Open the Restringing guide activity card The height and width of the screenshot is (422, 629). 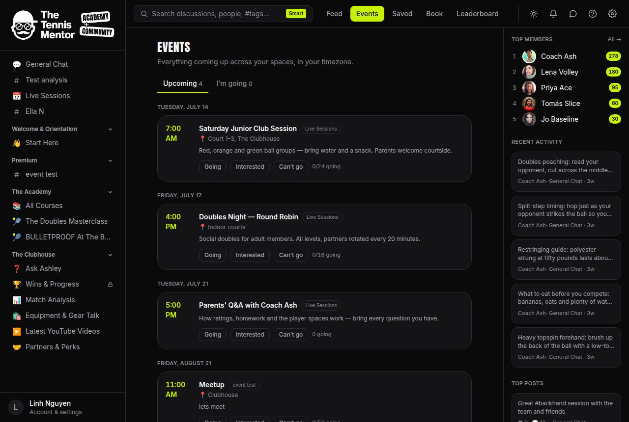pyautogui.click(x=566, y=259)
